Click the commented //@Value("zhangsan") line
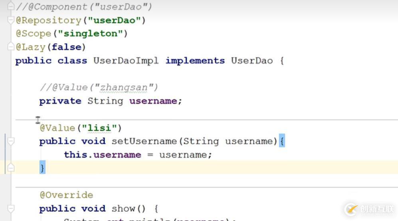 [x=99, y=87]
